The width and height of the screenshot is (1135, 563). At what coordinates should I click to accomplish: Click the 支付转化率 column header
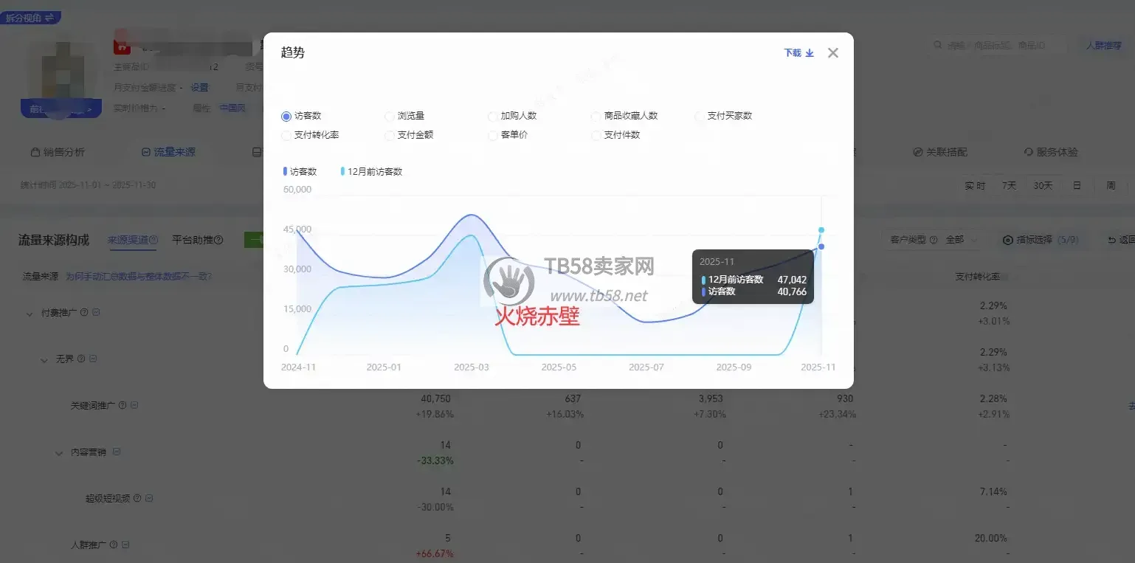pos(979,277)
